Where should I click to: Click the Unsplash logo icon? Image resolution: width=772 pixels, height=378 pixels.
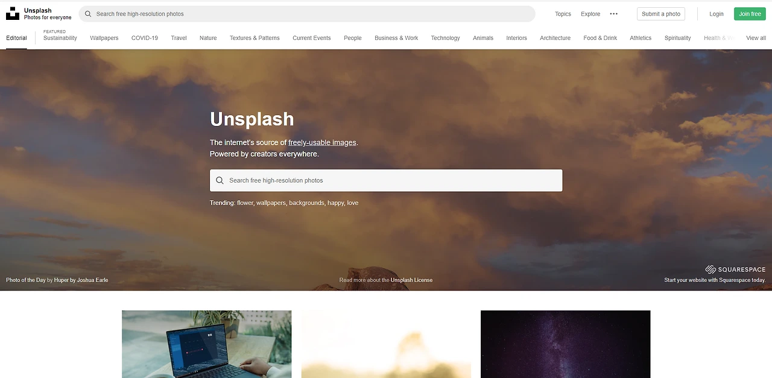coord(13,13)
